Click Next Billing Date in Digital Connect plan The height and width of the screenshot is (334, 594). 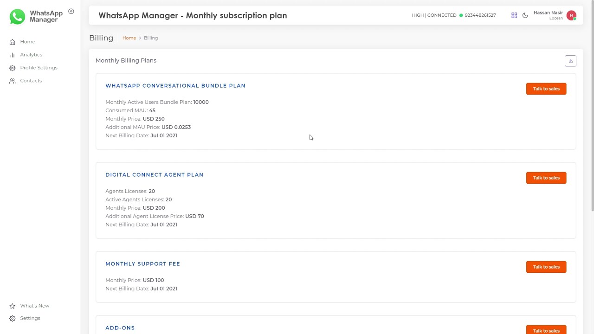click(x=141, y=225)
